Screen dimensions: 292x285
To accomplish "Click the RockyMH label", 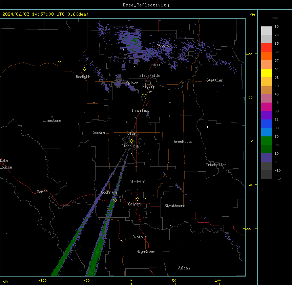I will click(x=83, y=77).
